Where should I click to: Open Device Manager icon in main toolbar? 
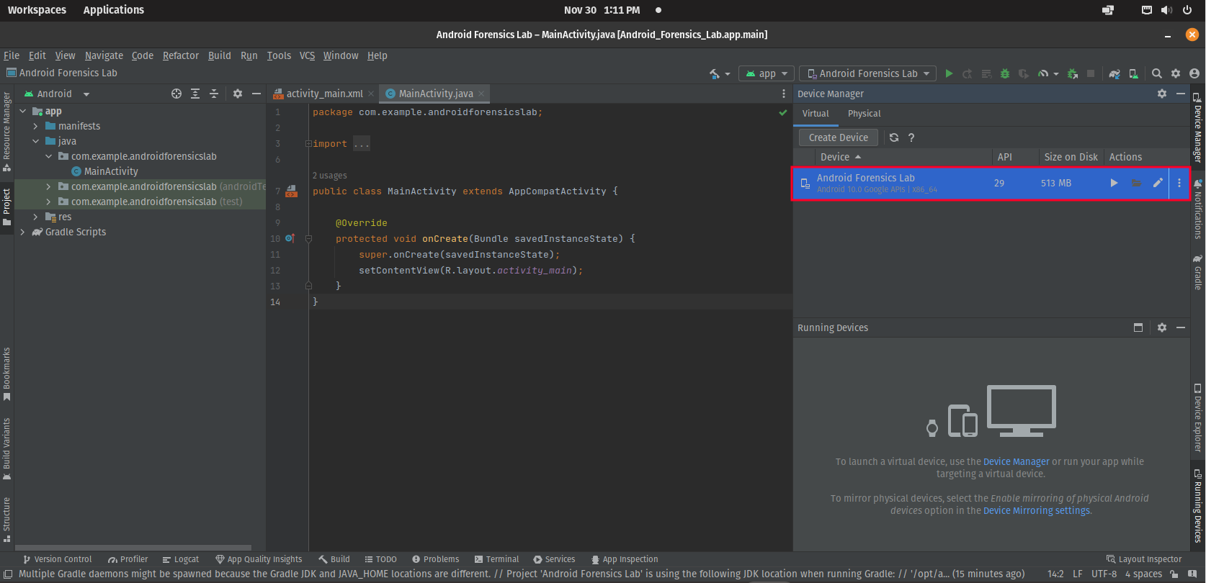[x=1133, y=73]
